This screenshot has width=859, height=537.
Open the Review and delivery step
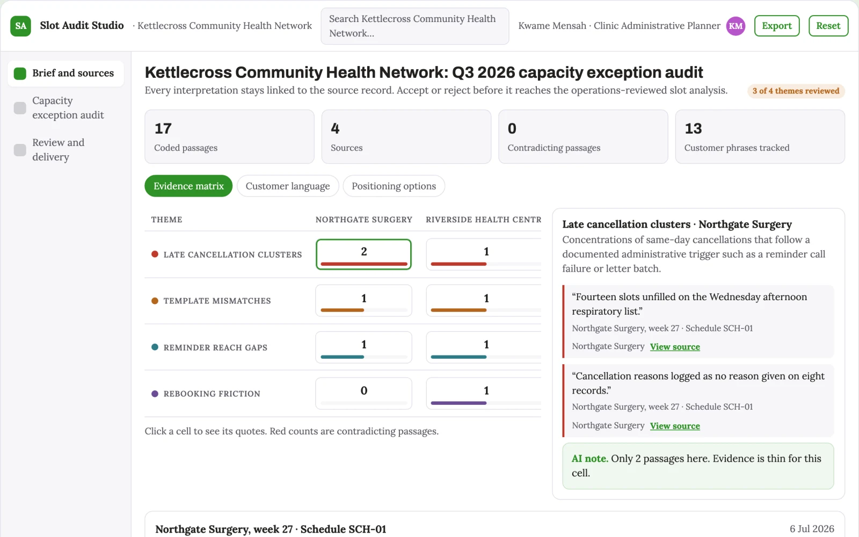[66, 149]
